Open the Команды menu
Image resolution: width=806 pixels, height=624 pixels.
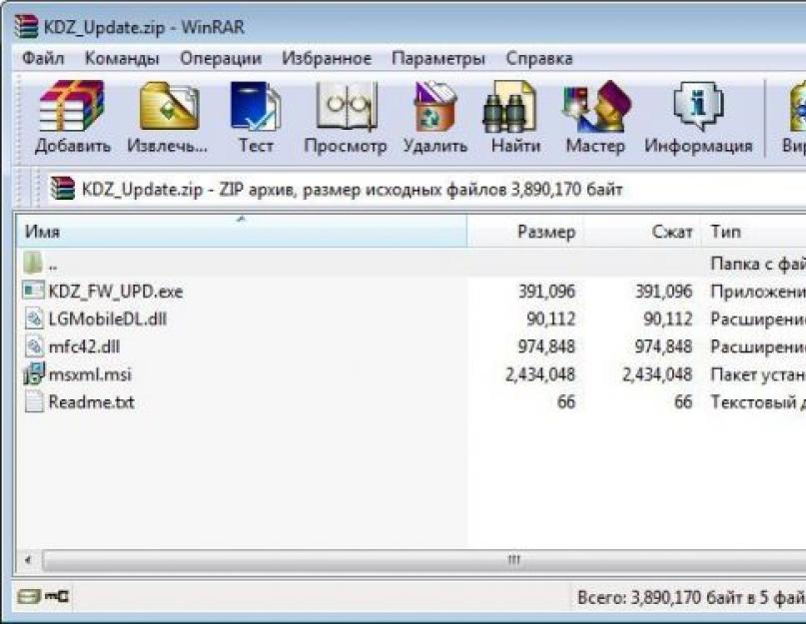(x=122, y=58)
